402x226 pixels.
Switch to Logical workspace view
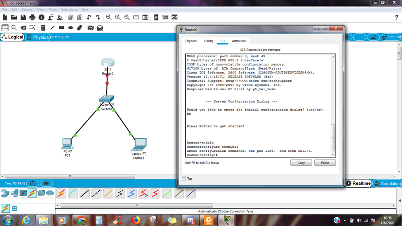[x=12, y=37]
